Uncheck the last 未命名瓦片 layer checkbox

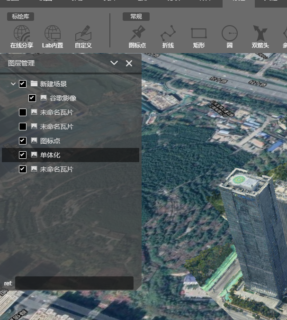23,169
